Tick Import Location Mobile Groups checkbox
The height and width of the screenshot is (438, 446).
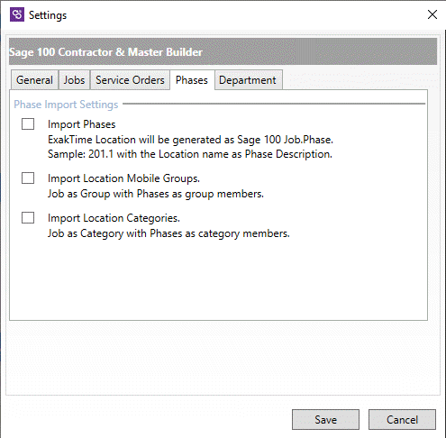coord(28,178)
